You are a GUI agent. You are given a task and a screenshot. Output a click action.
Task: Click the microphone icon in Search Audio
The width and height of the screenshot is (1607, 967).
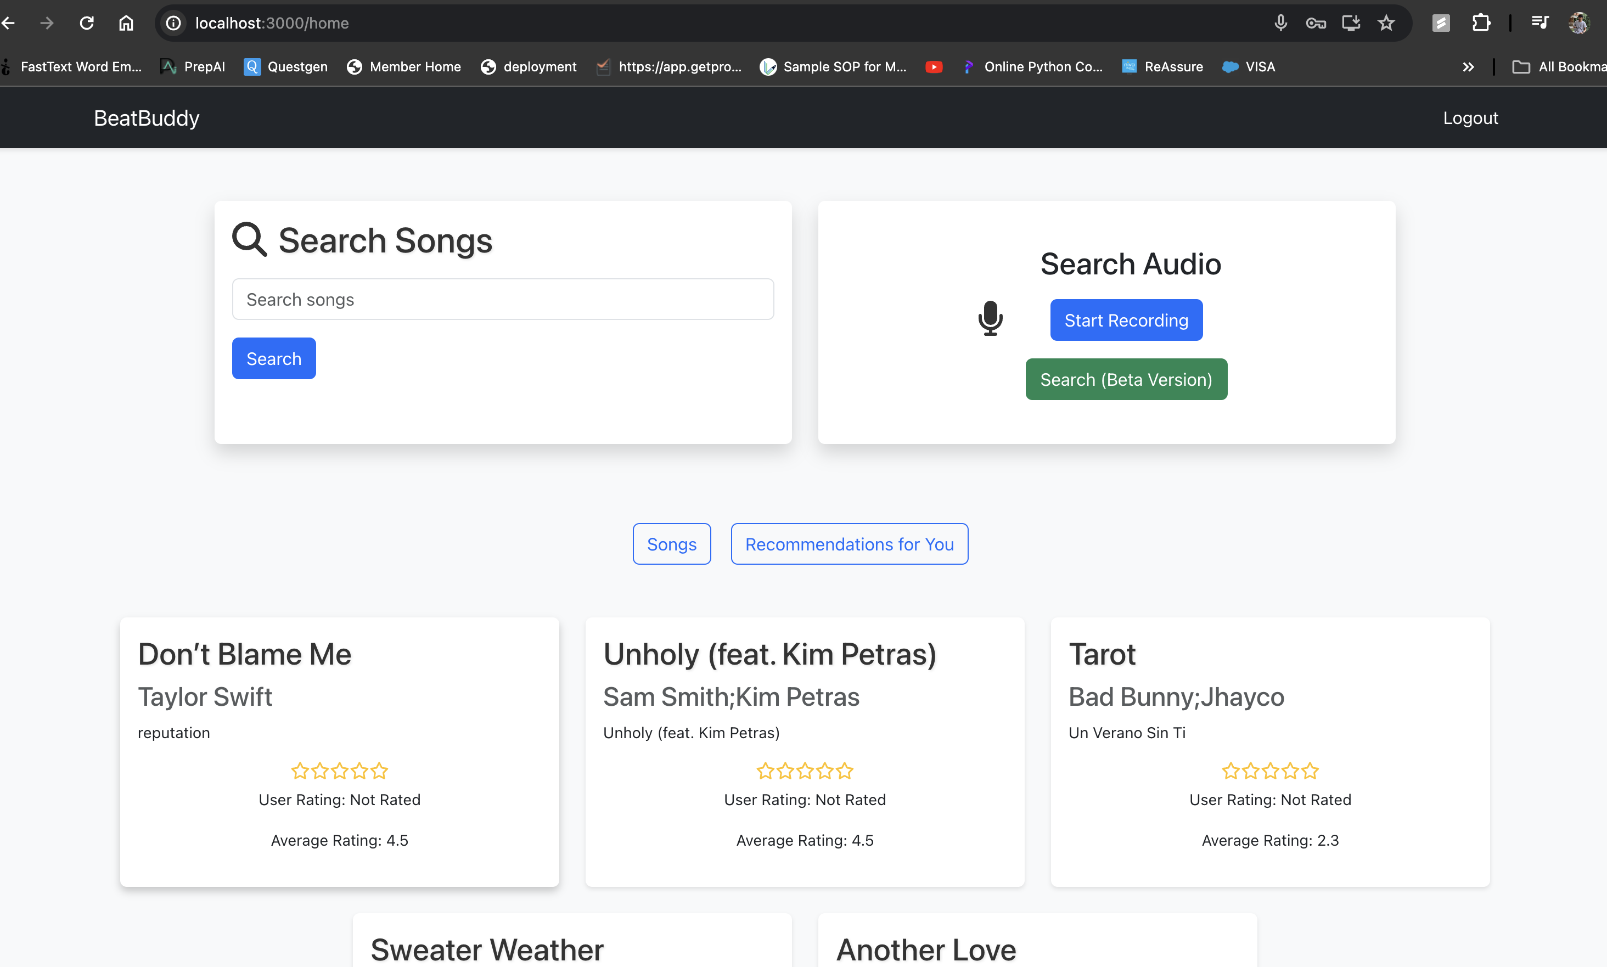click(990, 318)
